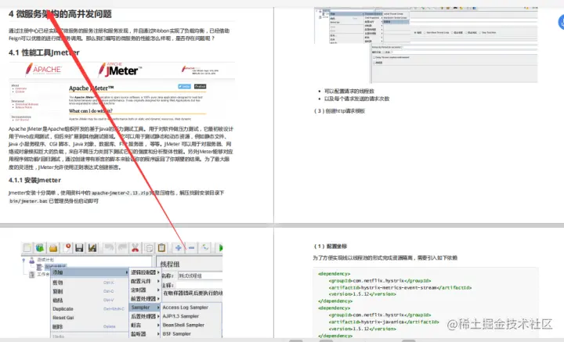Viewport: 564px width, 342px height.
Task: Select tearDown Thread Group in upper submenu
Action: (396, 17)
